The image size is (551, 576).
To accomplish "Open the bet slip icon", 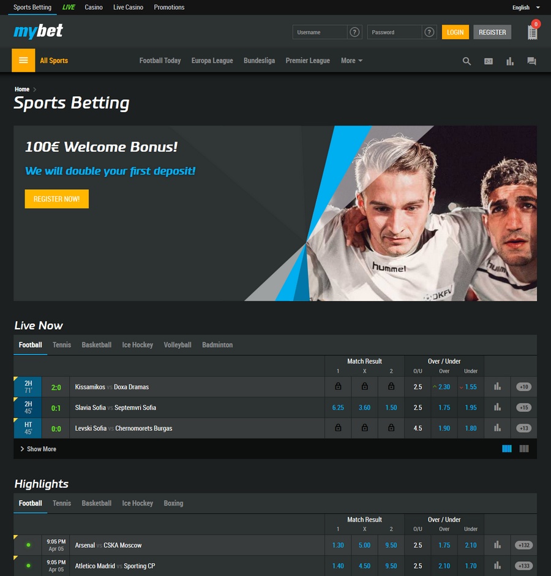I will 532,32.
